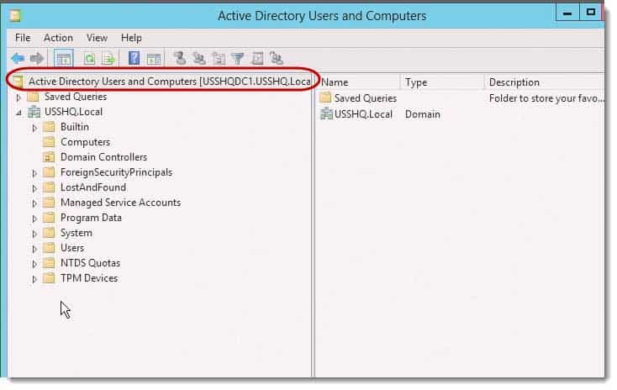This screenshot has height=390, width=617.
Task: Select the System container
Action: pyautogui.click(x=76, y=233)
